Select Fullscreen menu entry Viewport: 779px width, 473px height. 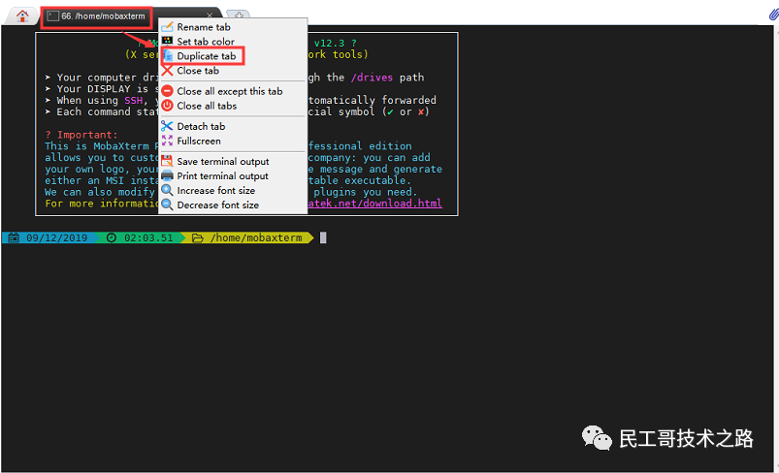233,141
